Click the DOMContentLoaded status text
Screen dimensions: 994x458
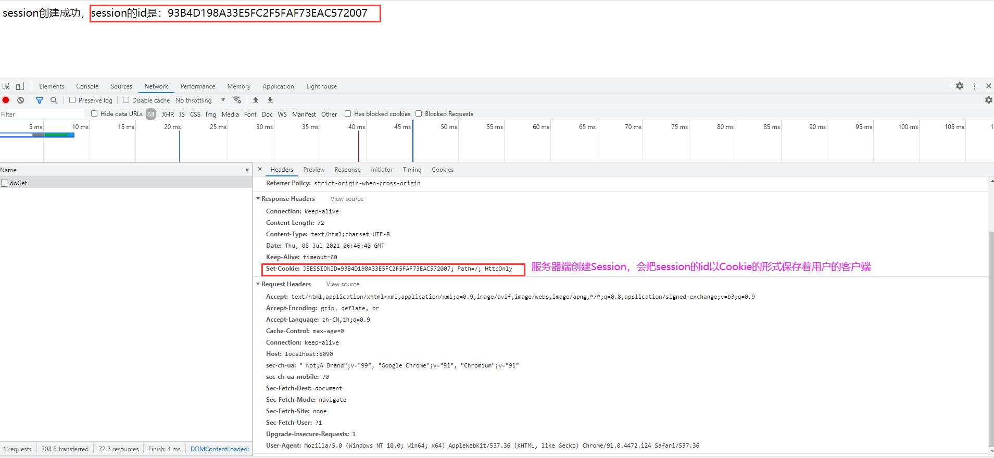[220, 449]
